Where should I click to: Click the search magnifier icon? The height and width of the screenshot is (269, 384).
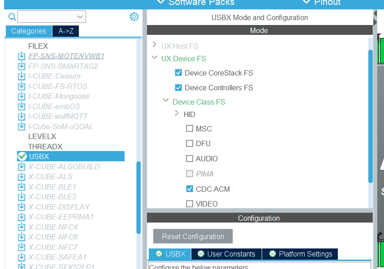(x=12, y=17)
